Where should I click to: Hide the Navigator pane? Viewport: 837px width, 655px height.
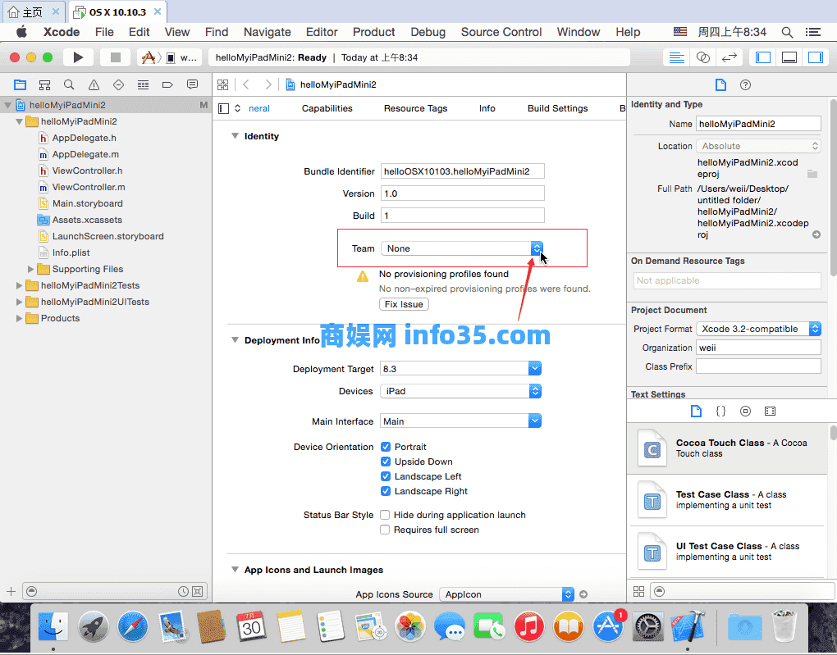tap(763, 57)
